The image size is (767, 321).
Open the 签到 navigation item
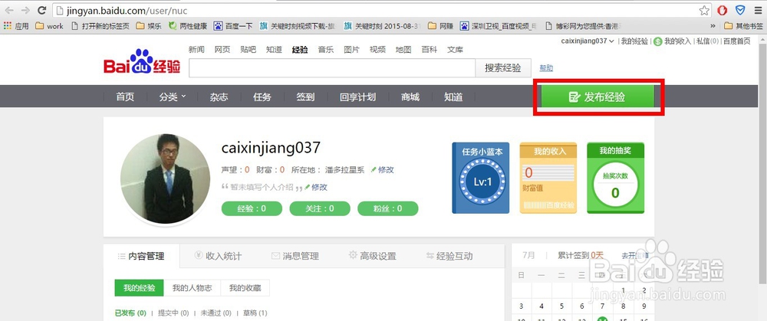click(x=305, y=97)
